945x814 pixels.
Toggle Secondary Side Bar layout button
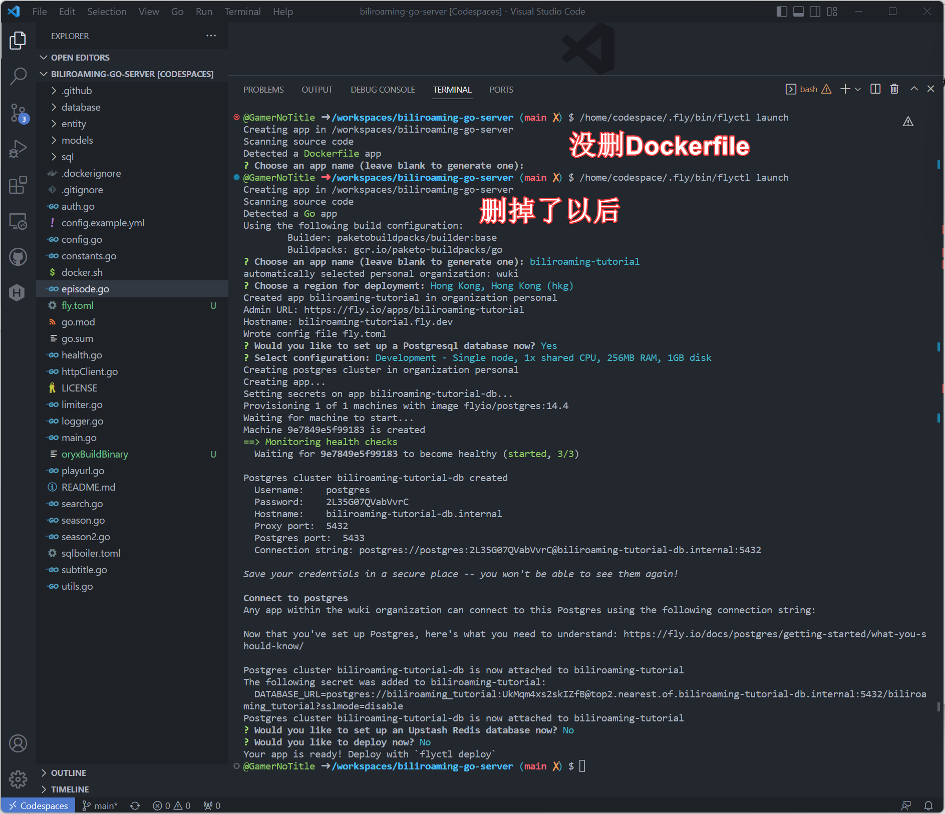(815, 12)
